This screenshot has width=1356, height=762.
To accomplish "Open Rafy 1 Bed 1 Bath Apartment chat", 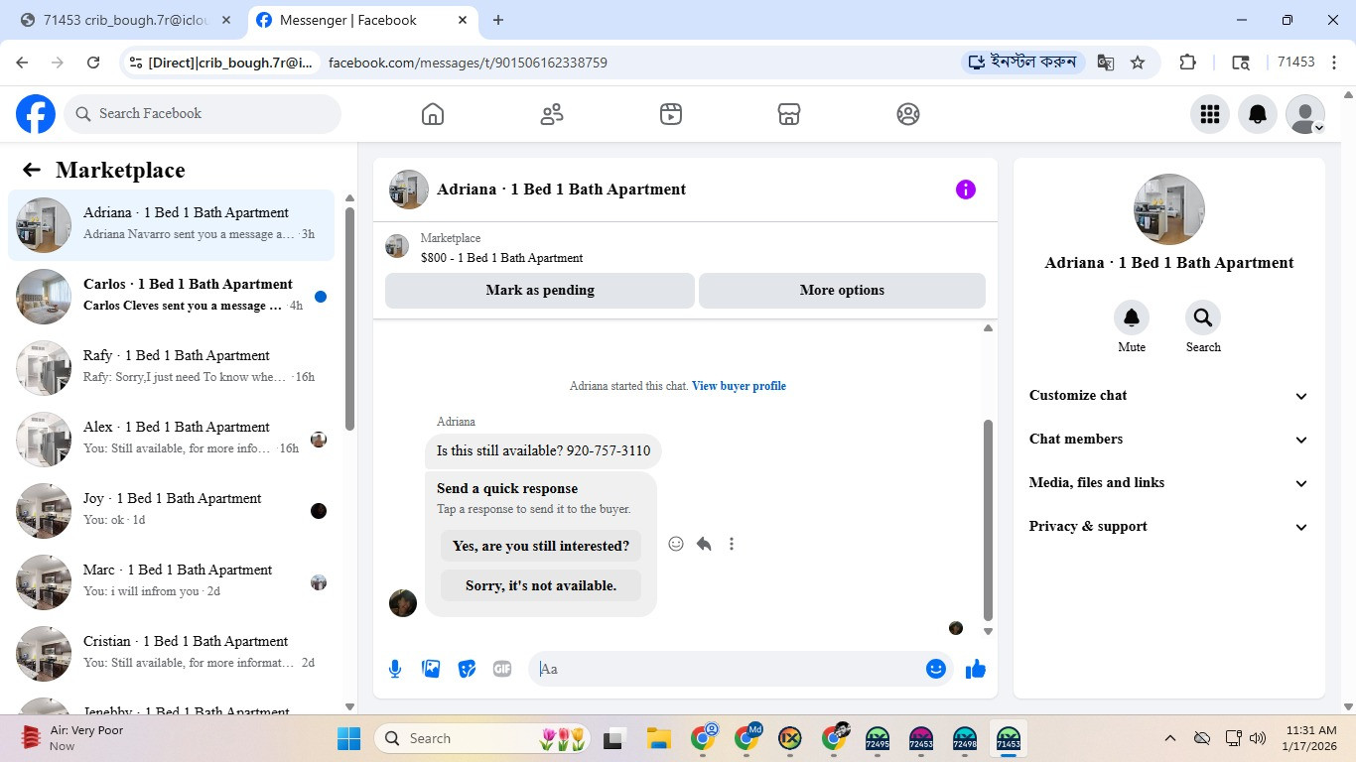I will 172,368.
